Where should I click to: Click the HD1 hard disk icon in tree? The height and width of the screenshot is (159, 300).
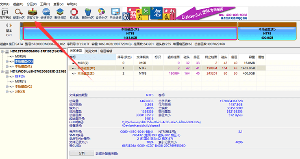[x=7, y=71]
